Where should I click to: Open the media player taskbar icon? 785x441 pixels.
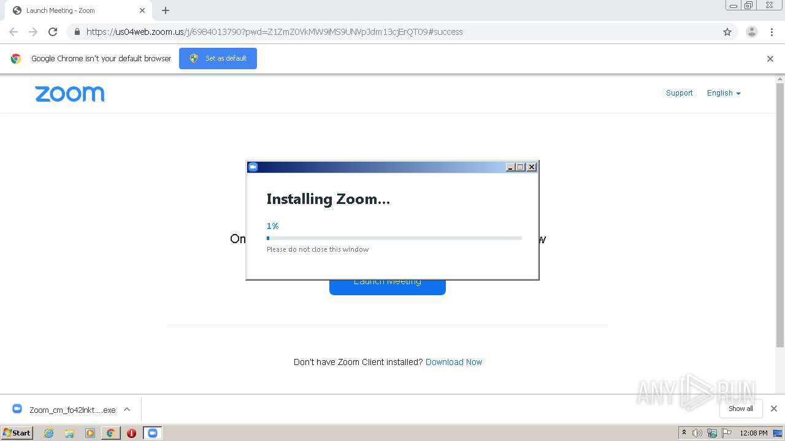pyautogui.click(x=90, y=433)
